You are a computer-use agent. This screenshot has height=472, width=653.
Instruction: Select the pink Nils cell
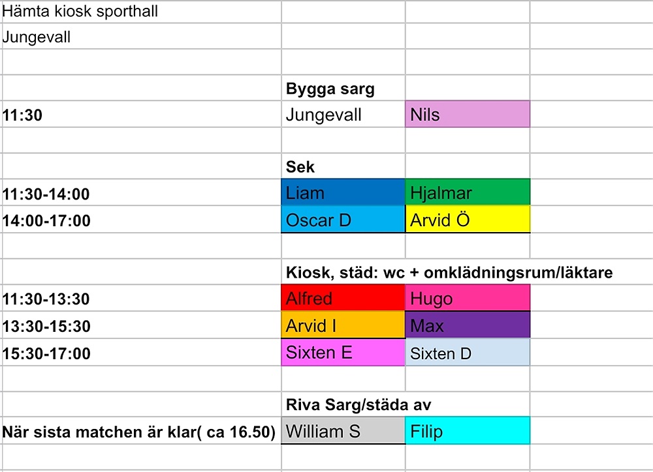coord(467,115)
